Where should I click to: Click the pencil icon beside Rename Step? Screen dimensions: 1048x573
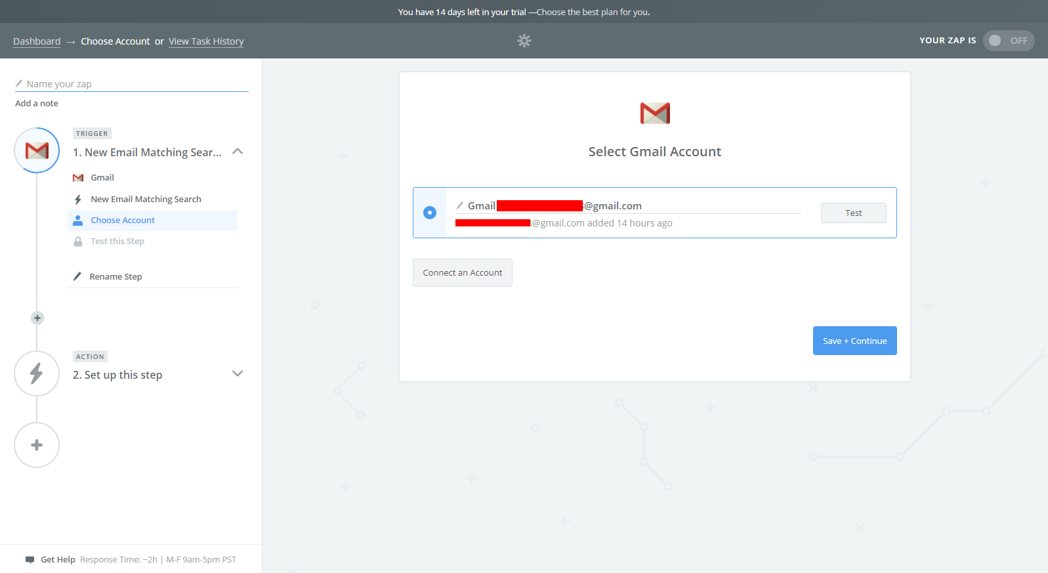click(77, 276)
